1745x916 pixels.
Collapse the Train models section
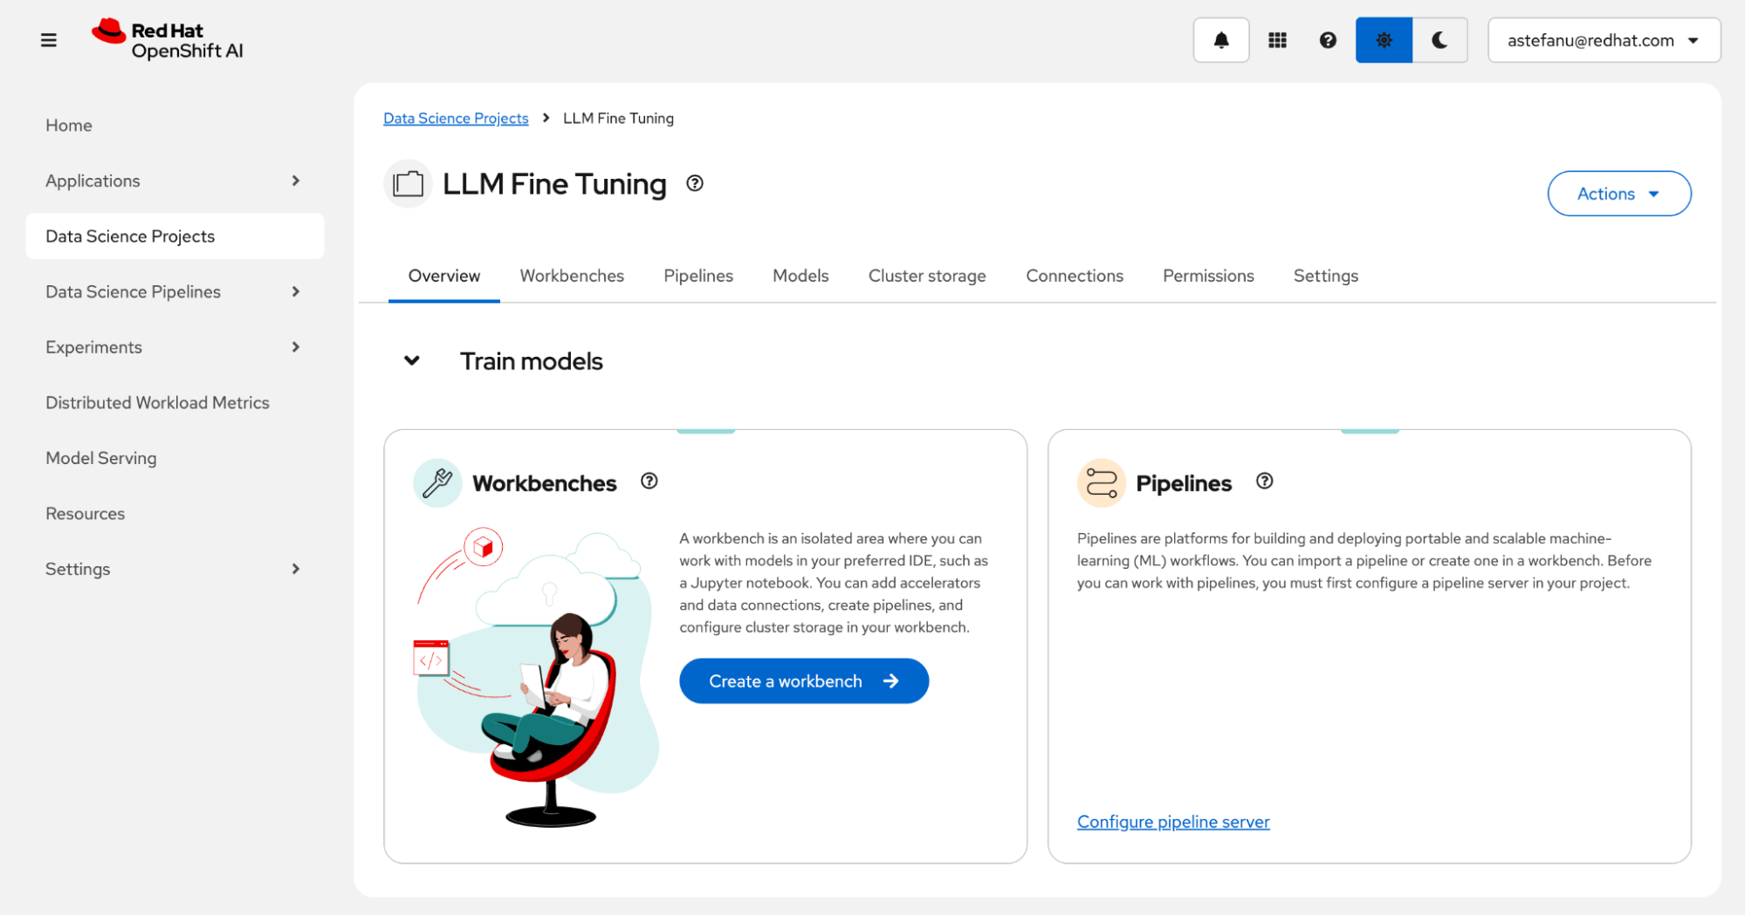pyautogui.click(x=412, y=360)
